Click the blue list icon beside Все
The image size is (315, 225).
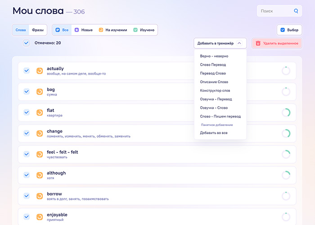58,30
